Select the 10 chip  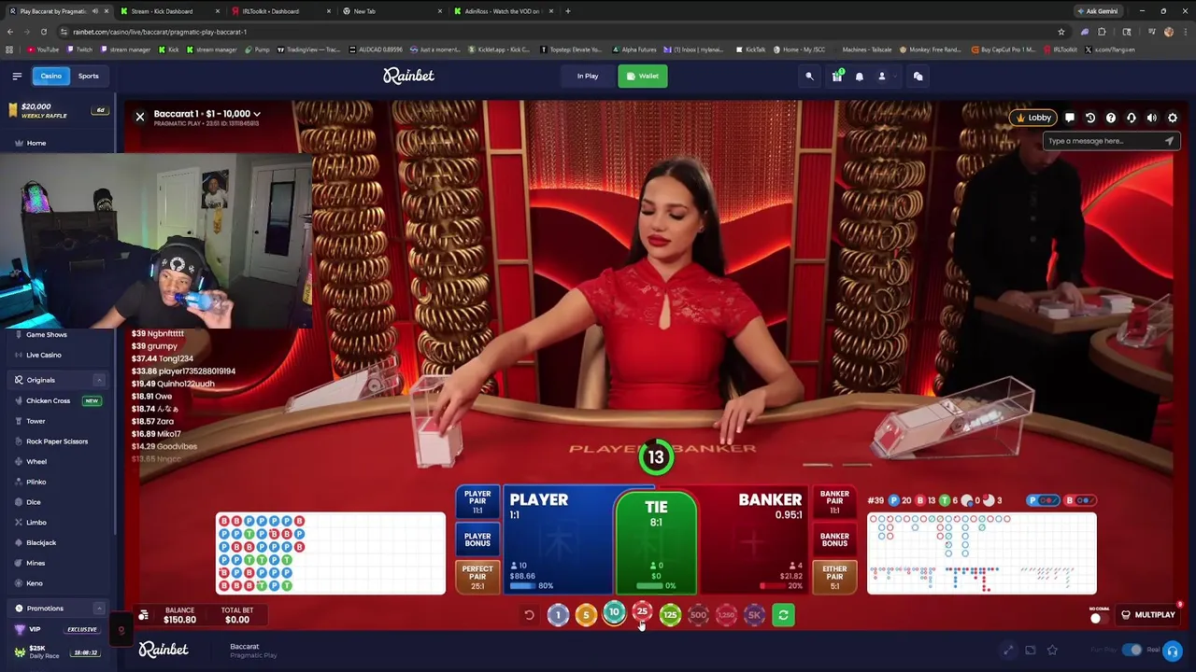(x=614, y=613)
